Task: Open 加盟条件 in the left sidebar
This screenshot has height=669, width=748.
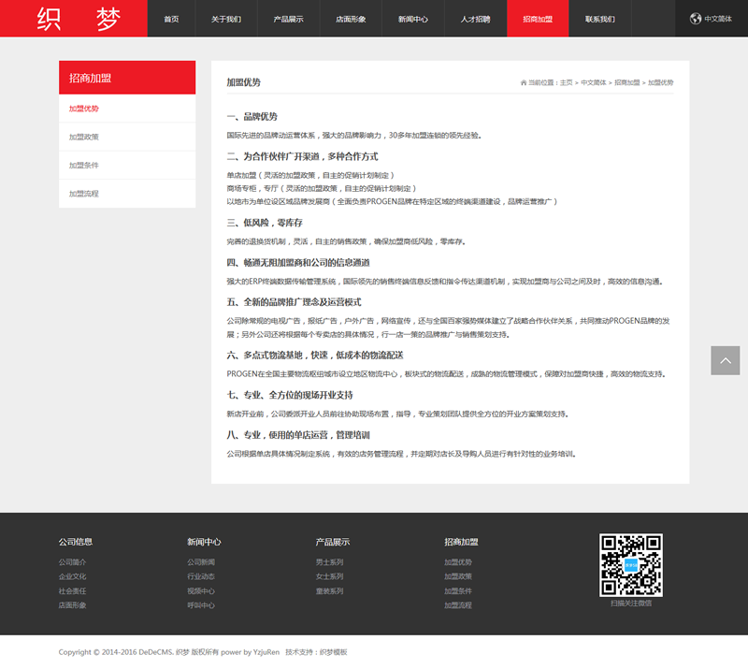Action: click(83, 166)
